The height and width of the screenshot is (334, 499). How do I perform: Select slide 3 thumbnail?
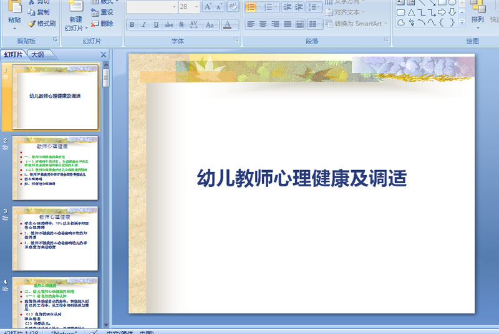[x=55, y=238]
